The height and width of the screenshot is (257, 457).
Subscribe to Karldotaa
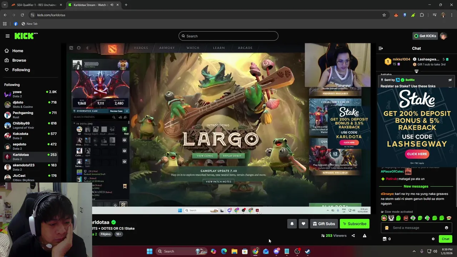pos(355,224)
